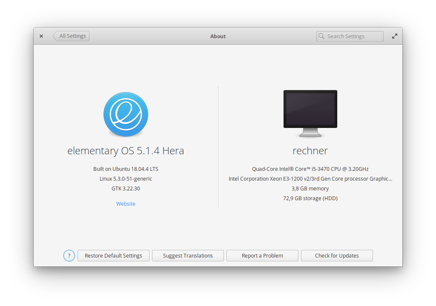Click the Search Settings input field

(x=350, y=37)
